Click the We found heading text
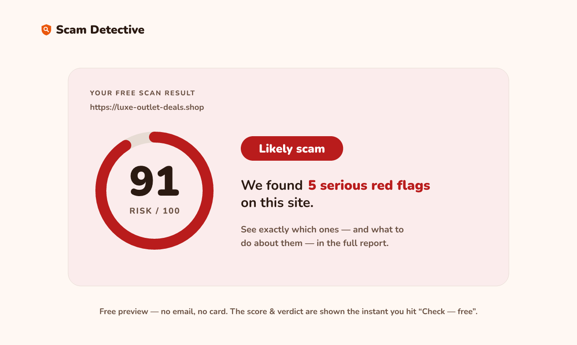This screenshot has height=345, width=577. pyautogui.click(x=272, y=185)
